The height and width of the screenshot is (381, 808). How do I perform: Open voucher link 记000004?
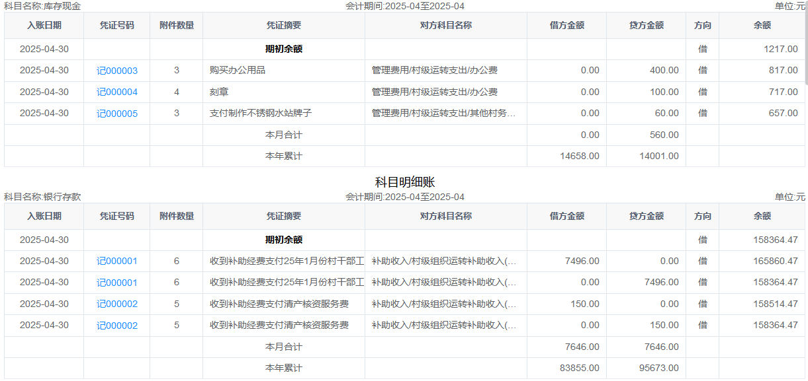coord(117,92)
